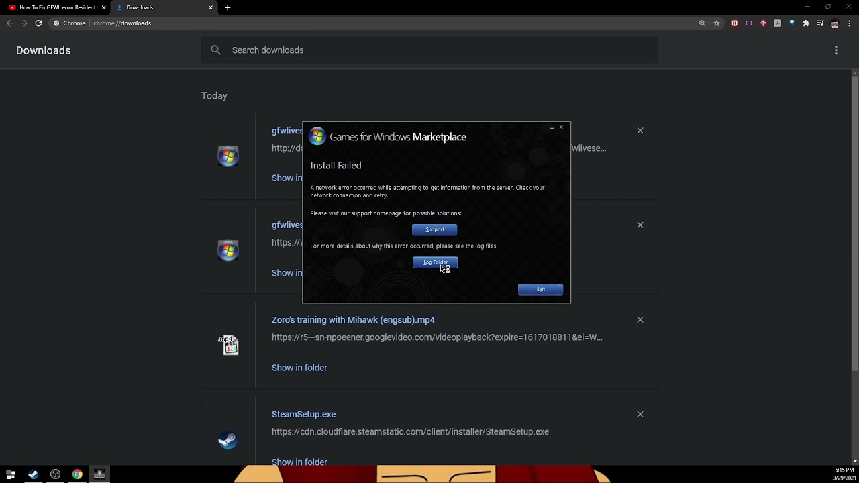Click the first gfwlive file icon
This screenshot has width=859, height=483.
(228, 156)
